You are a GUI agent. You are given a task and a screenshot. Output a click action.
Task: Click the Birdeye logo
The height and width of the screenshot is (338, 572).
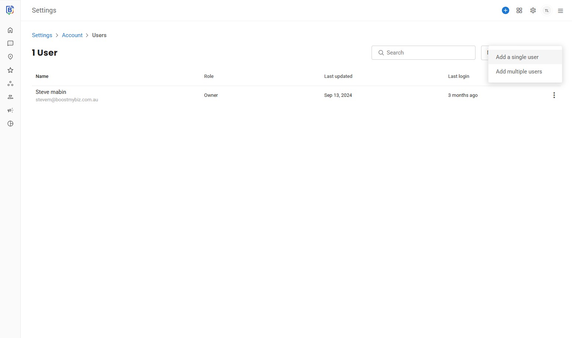[10, 10]
